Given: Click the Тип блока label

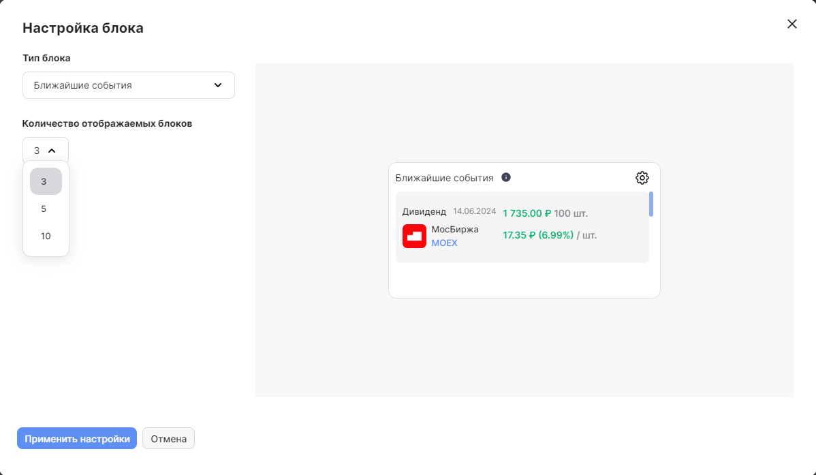Looking at the screenshot, I should pos(46,58).
